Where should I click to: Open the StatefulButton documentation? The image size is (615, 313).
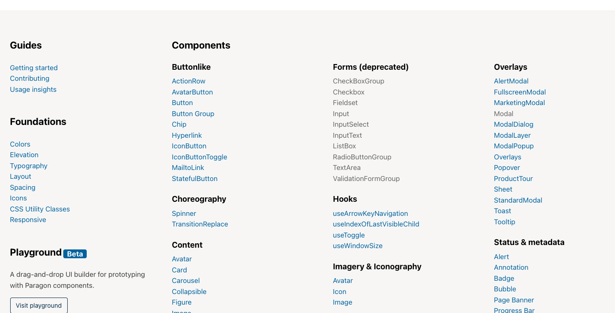click(195, 178)
